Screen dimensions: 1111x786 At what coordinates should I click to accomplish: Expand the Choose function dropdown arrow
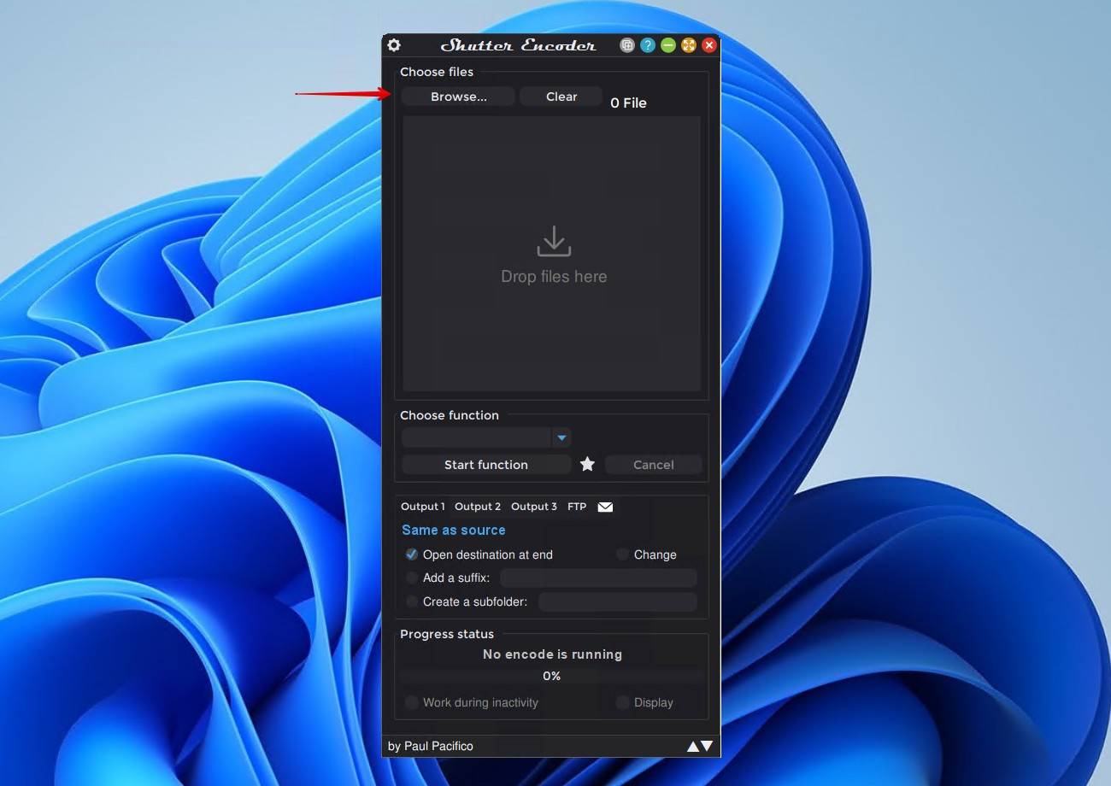click(561, 438)
